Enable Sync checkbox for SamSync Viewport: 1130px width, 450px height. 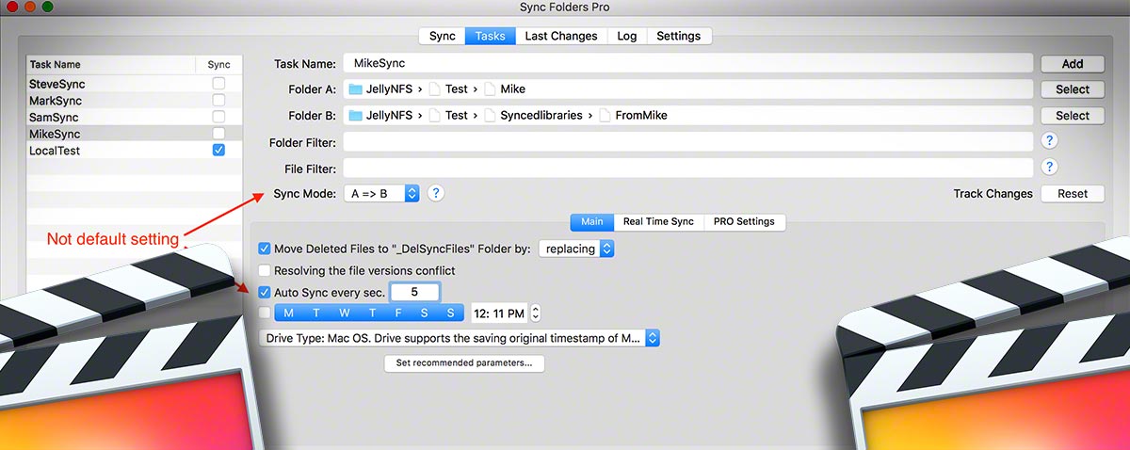tap(218, 117)
